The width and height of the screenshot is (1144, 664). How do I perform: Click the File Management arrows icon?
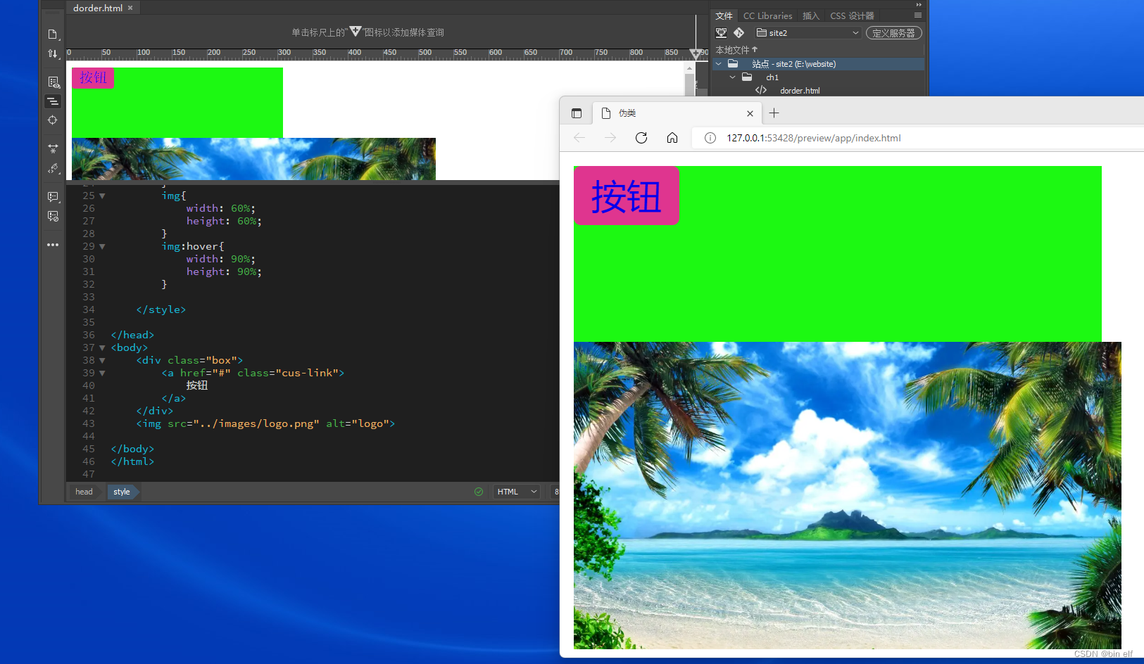[x=53, y=53]
